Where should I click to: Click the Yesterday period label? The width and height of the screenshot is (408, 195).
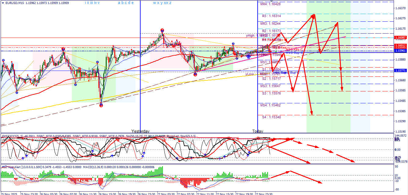(x=140, y=131)
